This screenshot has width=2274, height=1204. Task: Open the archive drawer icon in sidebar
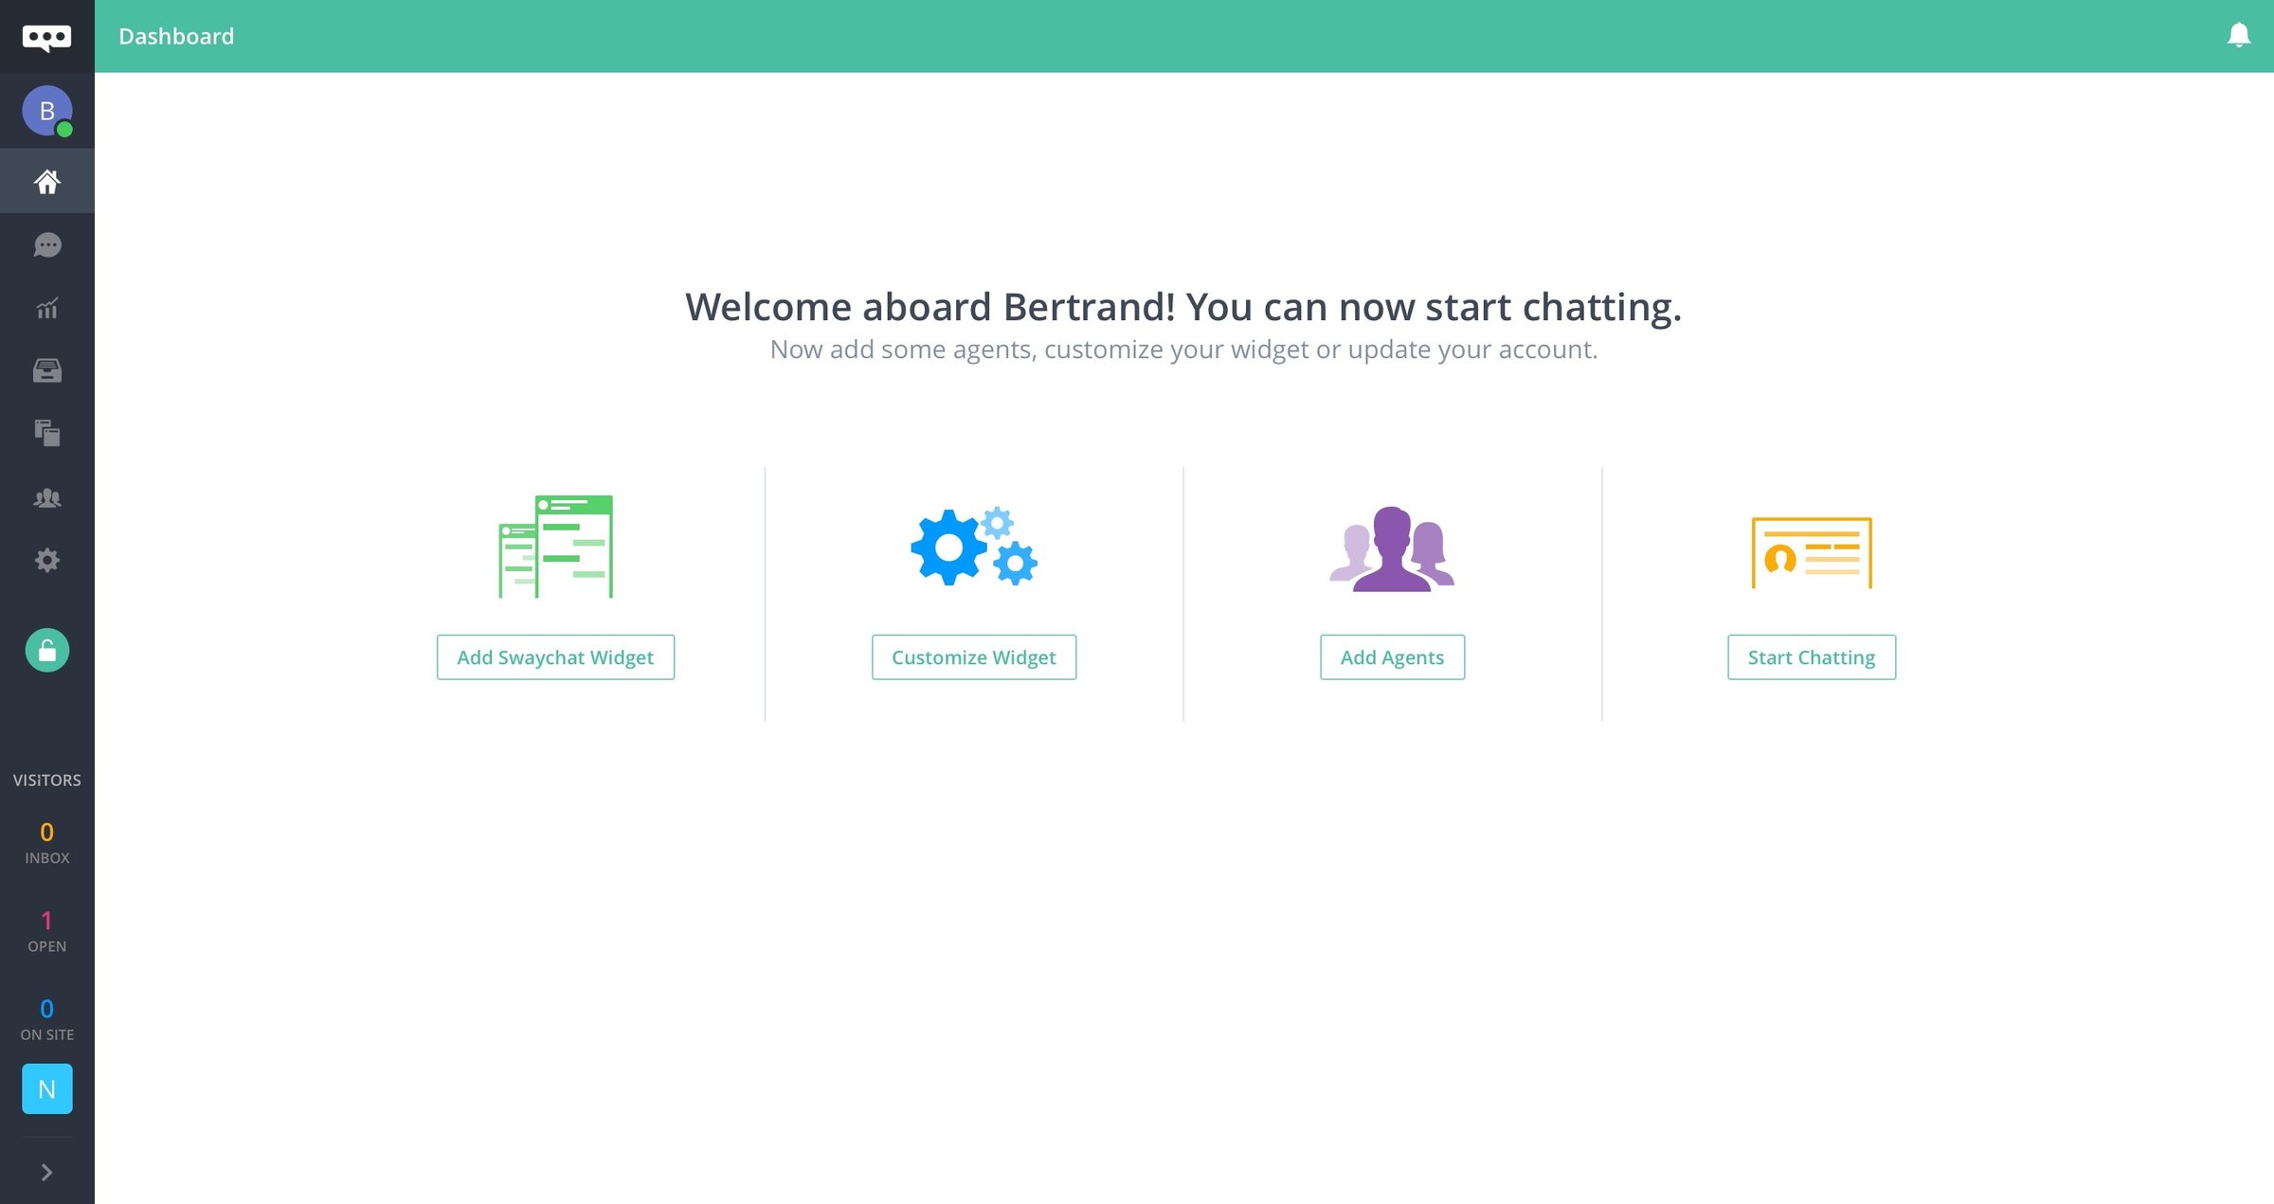tap(46, 370)
